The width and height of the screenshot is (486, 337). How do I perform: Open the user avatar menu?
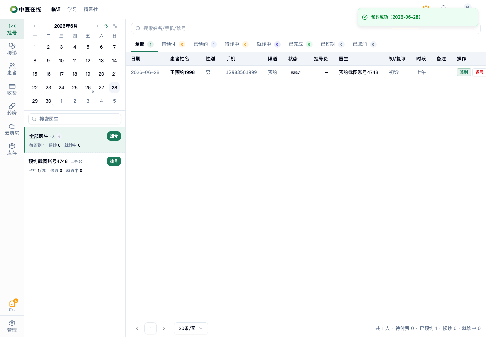pyautogui.click(x=468, y=7)
